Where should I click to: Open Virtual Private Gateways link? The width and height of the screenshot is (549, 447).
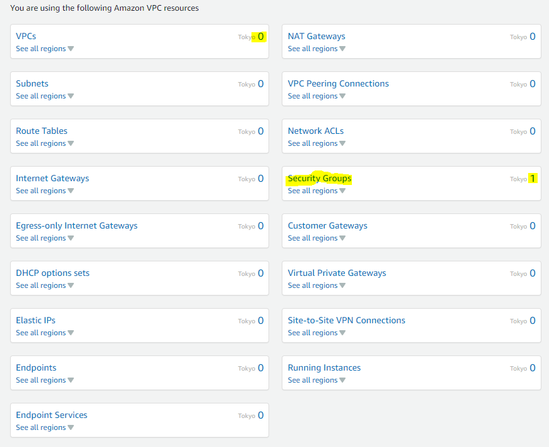click(x=337, y=273)
